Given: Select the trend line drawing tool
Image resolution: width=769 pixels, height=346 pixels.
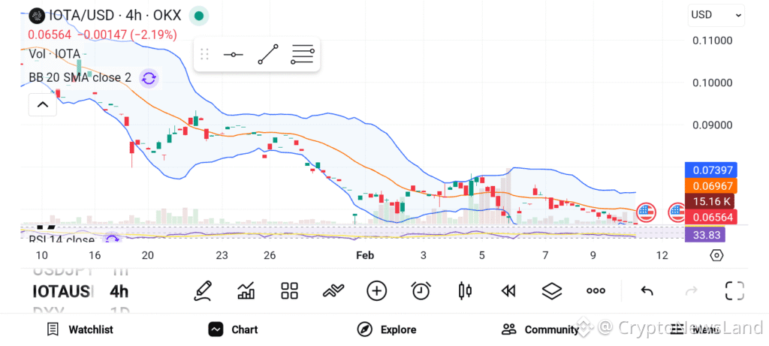Looking at the screenshot, I should pos(268,54).
